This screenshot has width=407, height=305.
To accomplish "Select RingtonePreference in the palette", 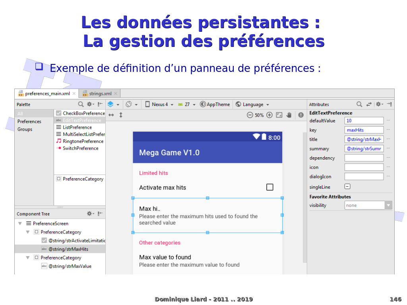I will tap(83, 141).
